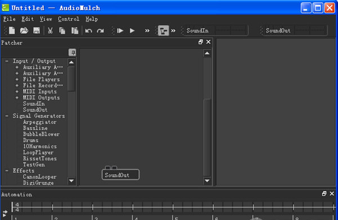
Task: Collapse the Effects group
Action: pyautogui.click(x=7, y=171)
